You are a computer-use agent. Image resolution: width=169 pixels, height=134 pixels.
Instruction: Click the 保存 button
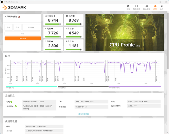tap(17, 27)
